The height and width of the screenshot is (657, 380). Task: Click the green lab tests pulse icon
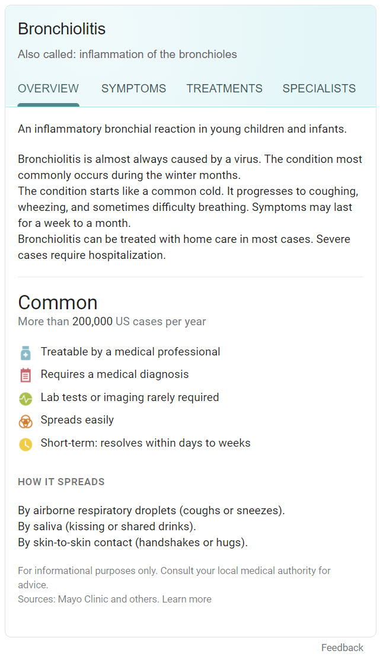click(25, 398)
